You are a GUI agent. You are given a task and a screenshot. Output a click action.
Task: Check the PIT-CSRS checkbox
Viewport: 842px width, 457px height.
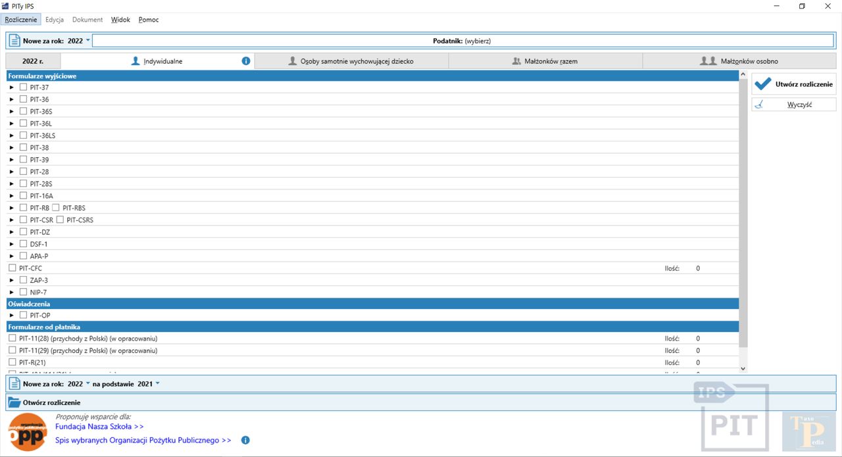60,220
